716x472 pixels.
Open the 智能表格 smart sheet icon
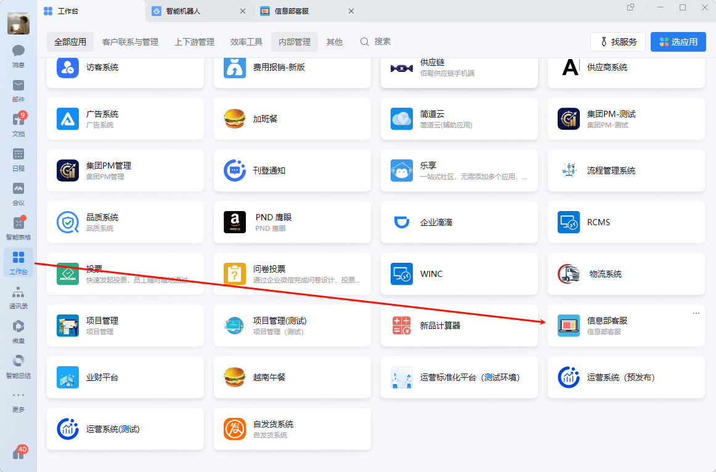[18, 226]
